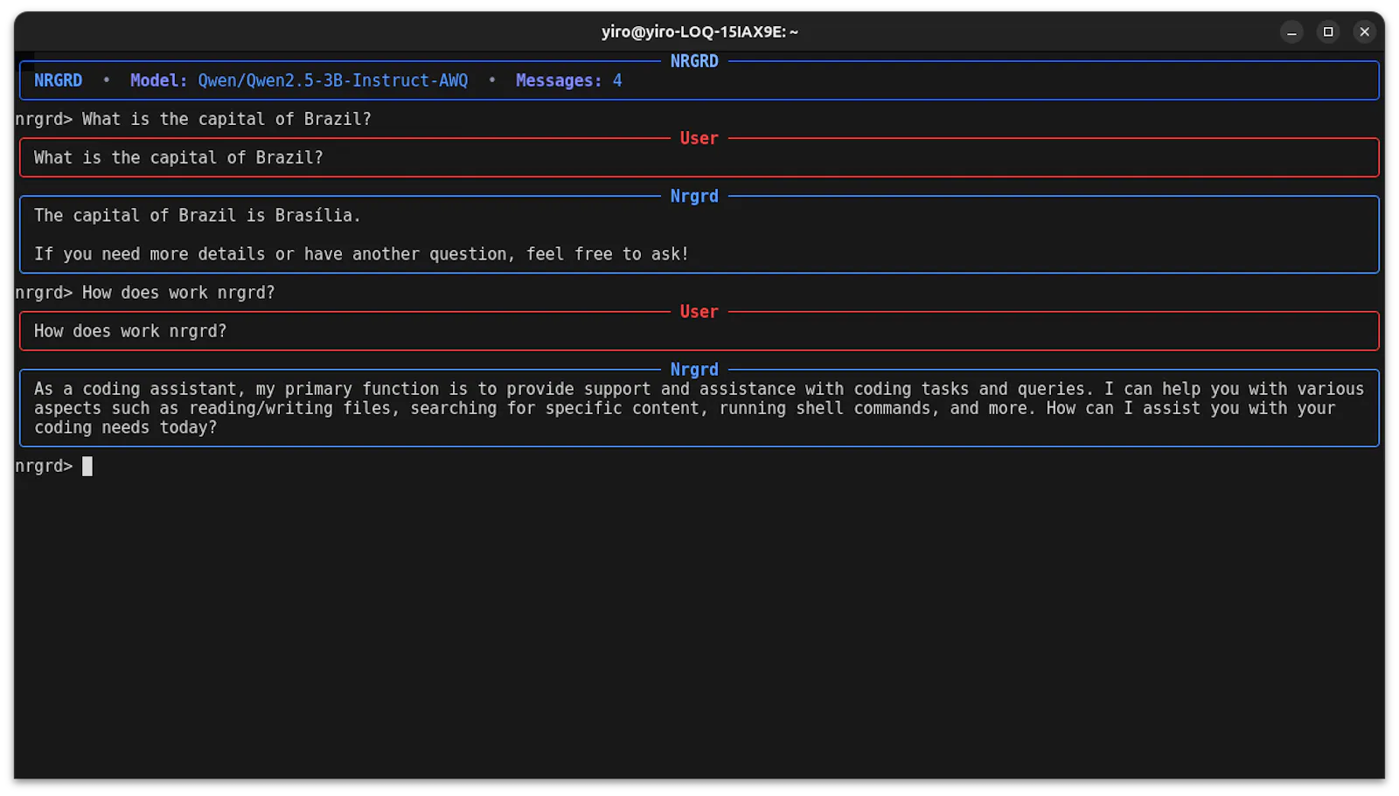Image resolution: width=1399 pixels, height=796 pixels.
Task: Click the NRGRD title on the top border
Action: click(694, 61)
